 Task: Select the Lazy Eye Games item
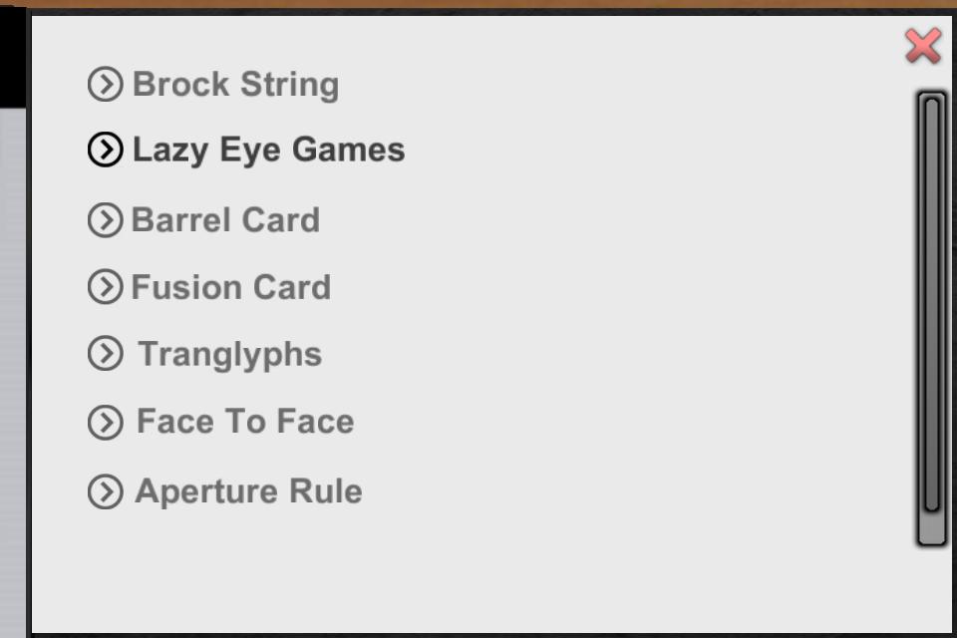tap(268, 151)
